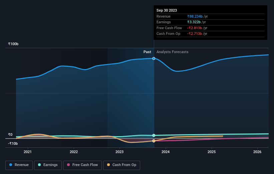Screen dimensions: 274x174
Task: Click the Earnings row label in tooltip
Action: click(164, 22)
